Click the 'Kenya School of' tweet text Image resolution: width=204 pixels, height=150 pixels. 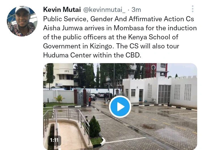pyautogui.click(x=153, y=37)
